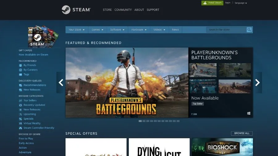Click the Windows platform icon on PUBG card
278x156 pixels.
click(249, 113)
